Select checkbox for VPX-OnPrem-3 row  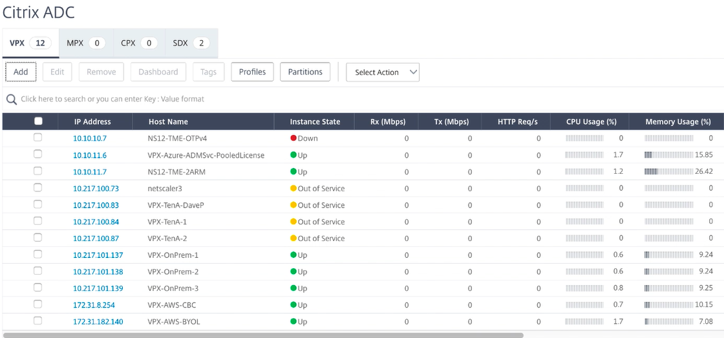pyautogui.click(x=38, y=288)
